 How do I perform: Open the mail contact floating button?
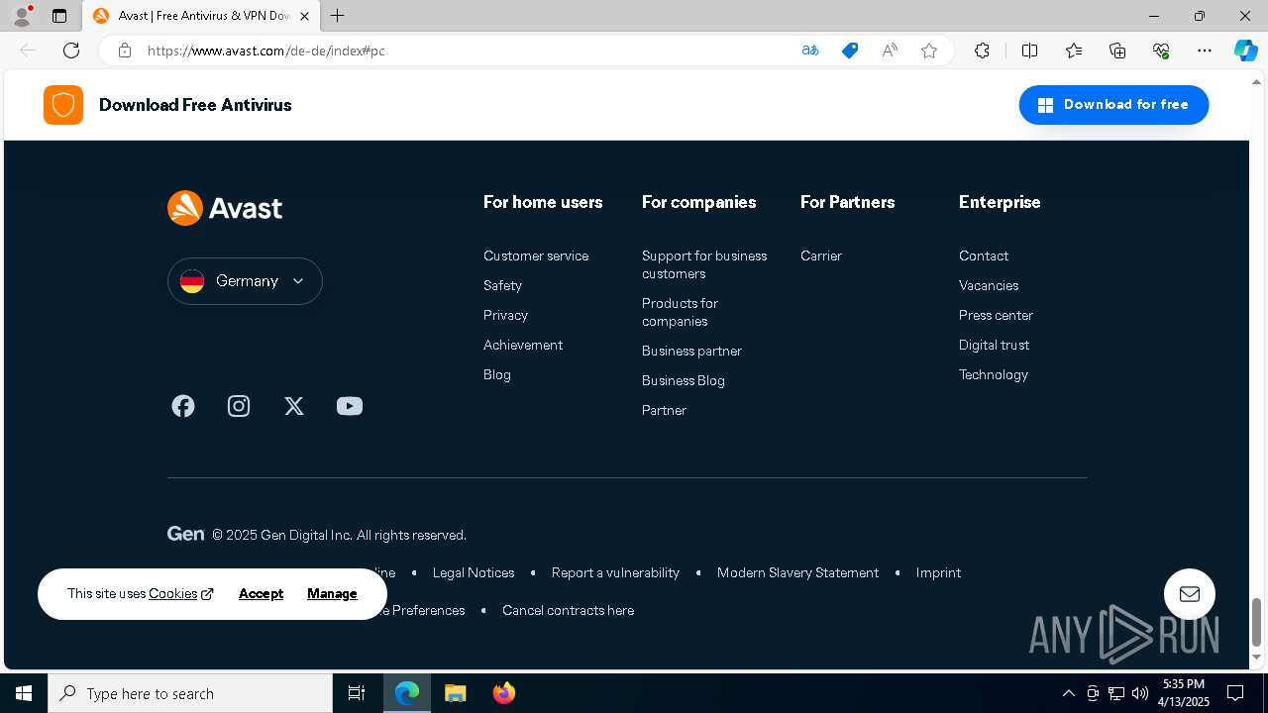1190,594
